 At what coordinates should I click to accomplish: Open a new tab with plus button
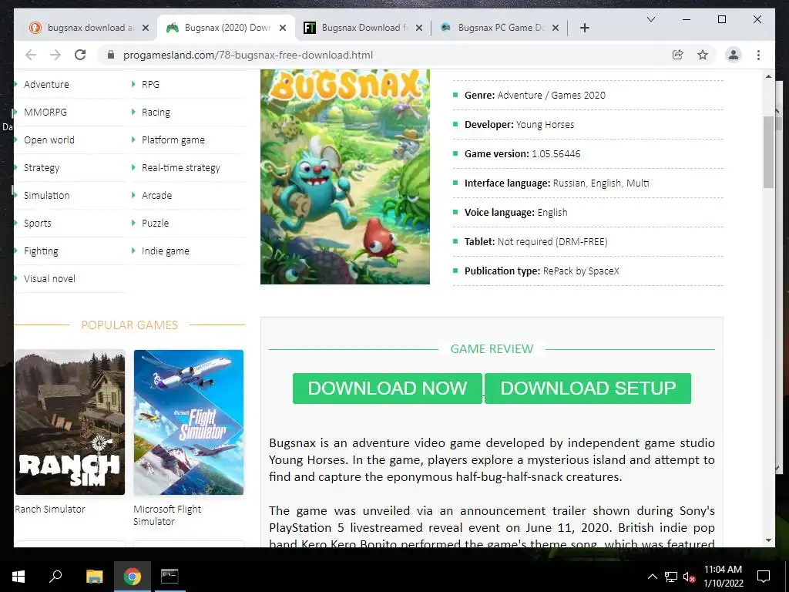pyautogui.click(x=584, y=28)
